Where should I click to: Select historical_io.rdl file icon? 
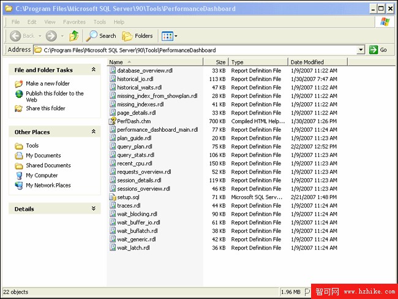pyautogui.click(x=113, y=79)
